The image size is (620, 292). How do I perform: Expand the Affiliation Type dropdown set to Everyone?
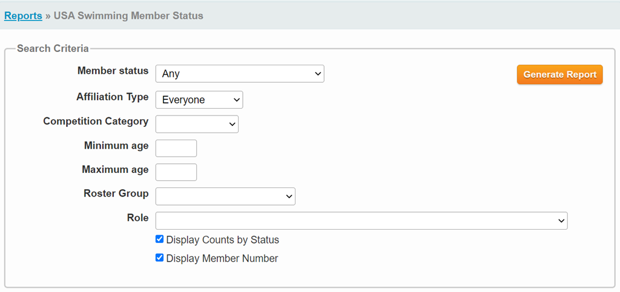point(199,100)
